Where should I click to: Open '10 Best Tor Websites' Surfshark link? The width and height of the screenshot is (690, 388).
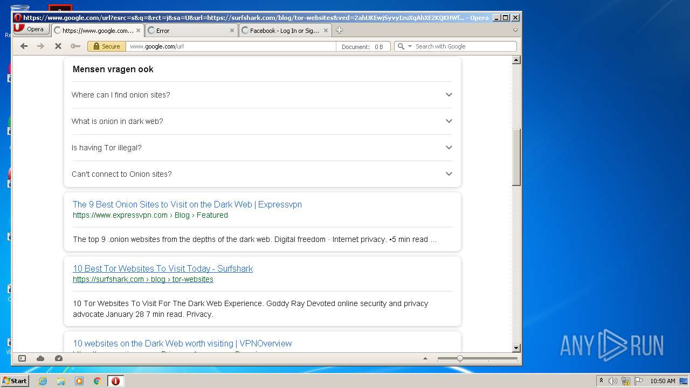pyautogui.click(x=163, y=269)
